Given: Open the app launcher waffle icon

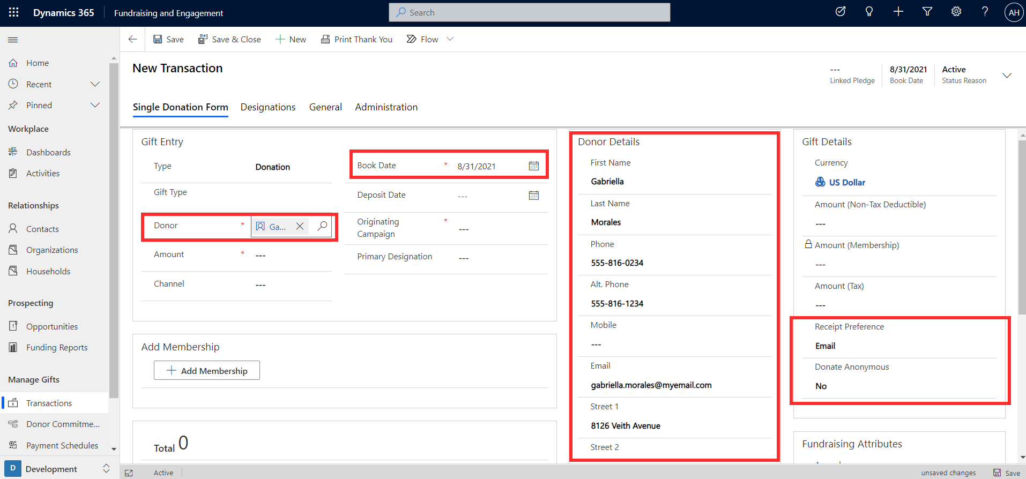Looking at the screenshot, I should [x=14, y=12].
